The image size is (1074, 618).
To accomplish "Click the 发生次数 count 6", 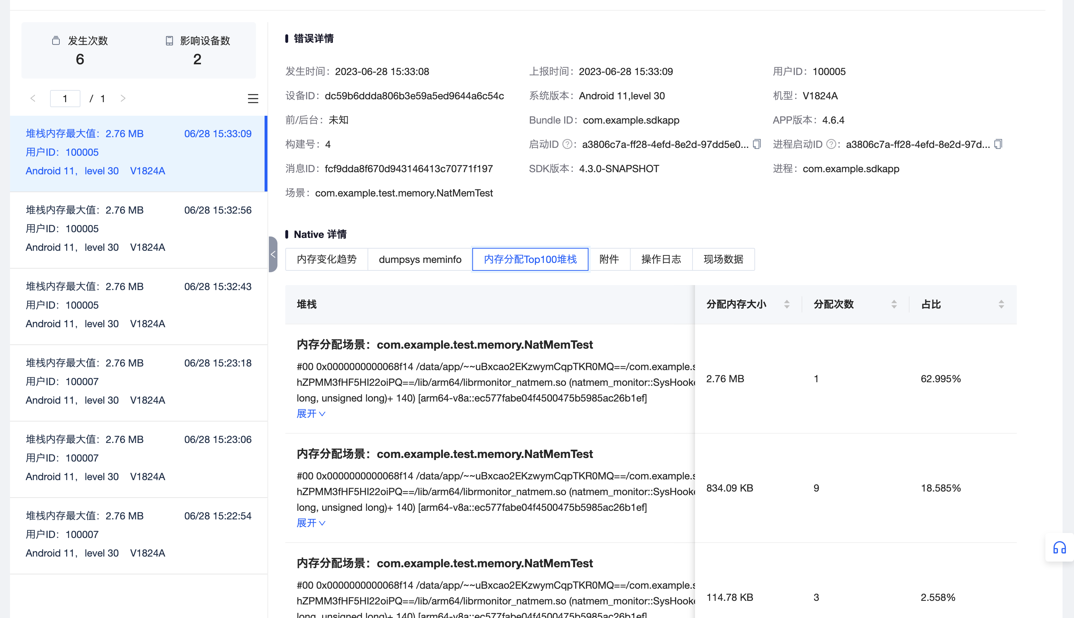I will 80,59.
